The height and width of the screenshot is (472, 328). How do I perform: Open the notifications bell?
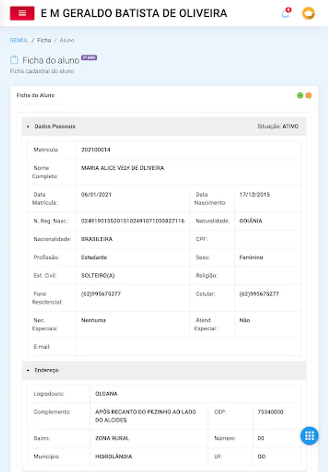(x=286, y=13)
